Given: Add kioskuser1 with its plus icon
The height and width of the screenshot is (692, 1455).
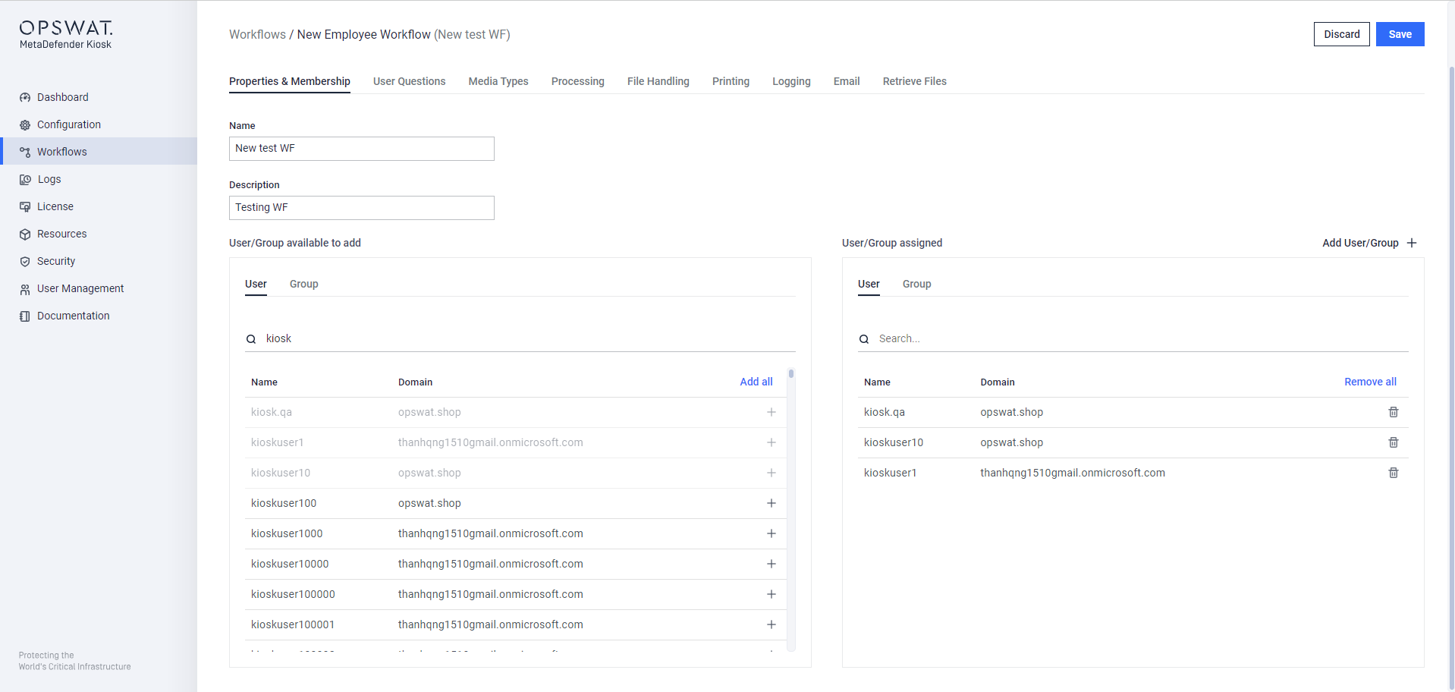Looking at the screenshot, I should [771, 442].
